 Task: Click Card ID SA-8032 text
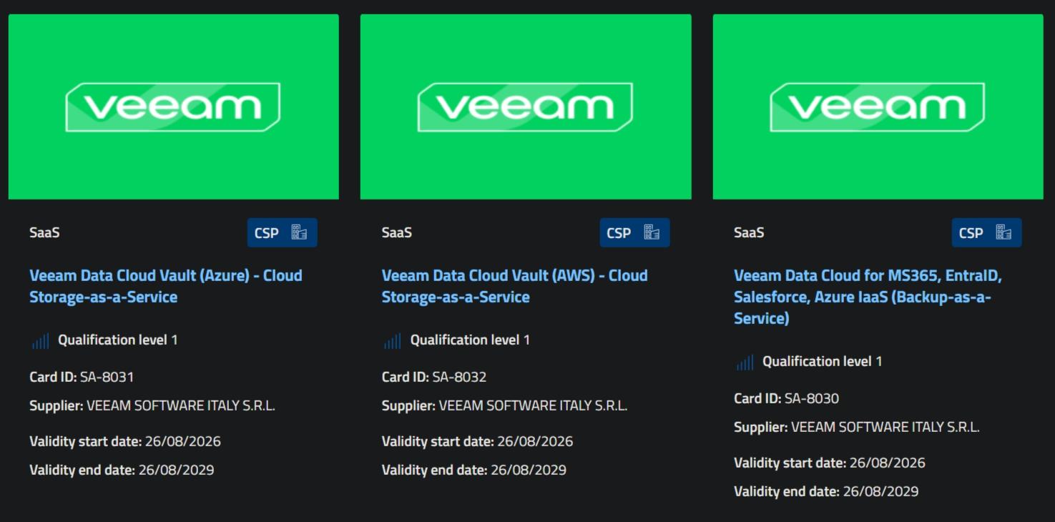(x=434, y=377)
